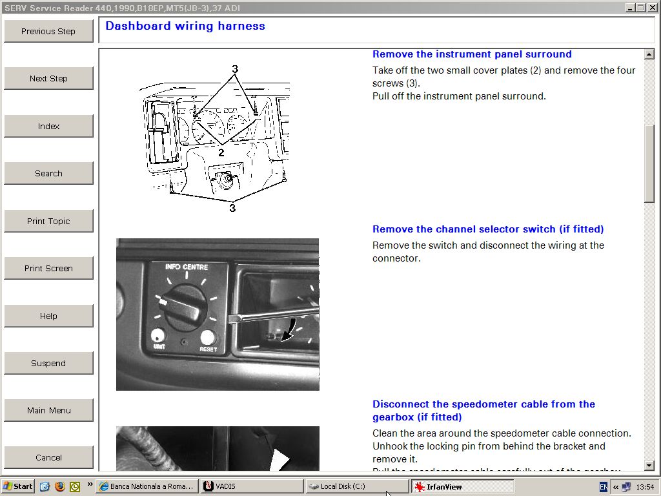The height and width of the screenshot is (496, 661).
Task: Click the 'Remove the channel selector switch (if fitted)' heading
Action: tap(488, 229)
